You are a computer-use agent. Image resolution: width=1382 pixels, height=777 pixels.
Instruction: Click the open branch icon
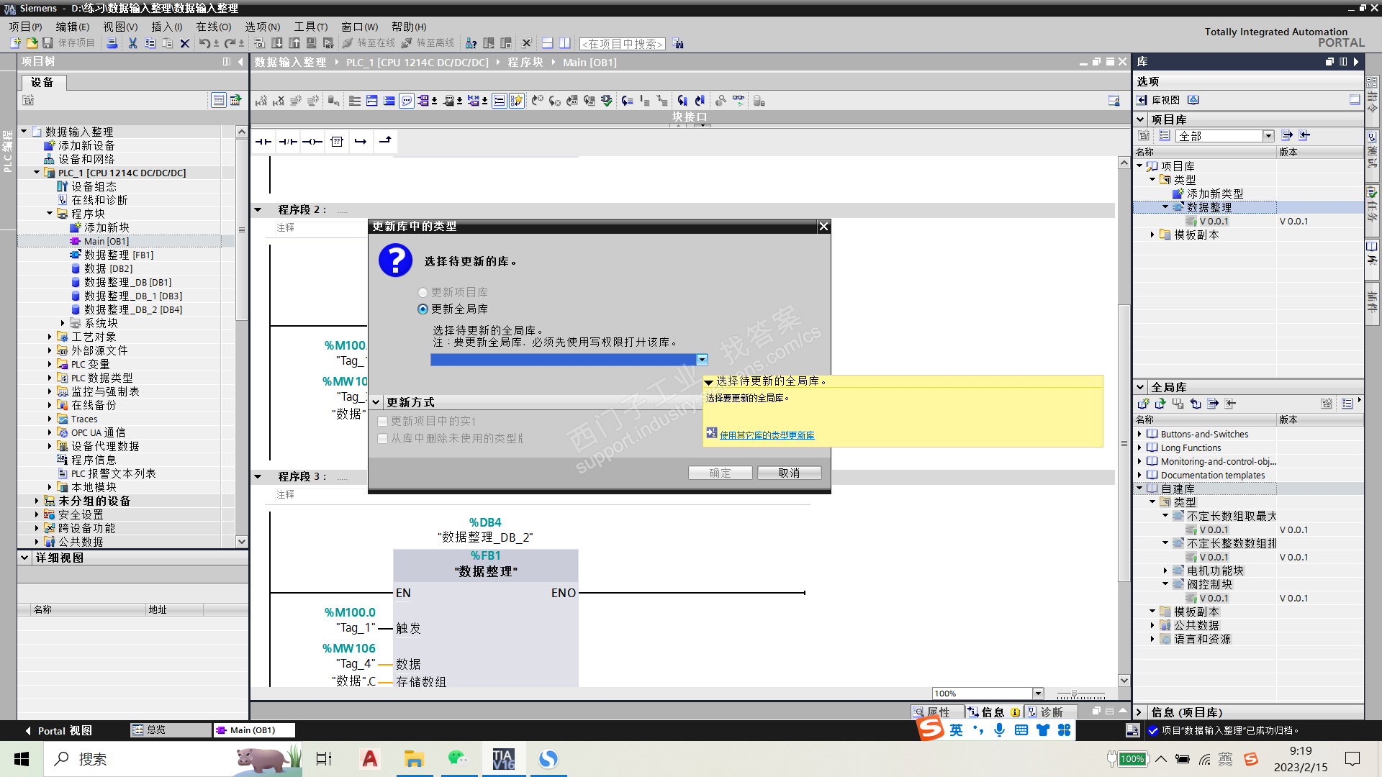361,142
